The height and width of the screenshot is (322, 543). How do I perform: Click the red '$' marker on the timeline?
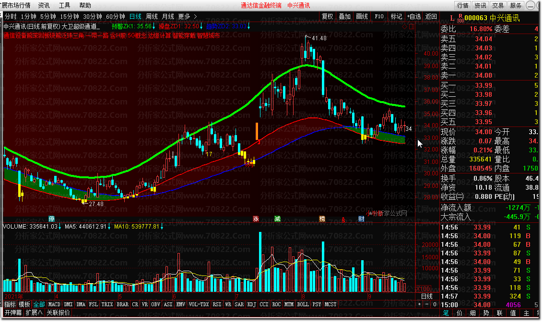pyautogui.click(x=343, y=220)
